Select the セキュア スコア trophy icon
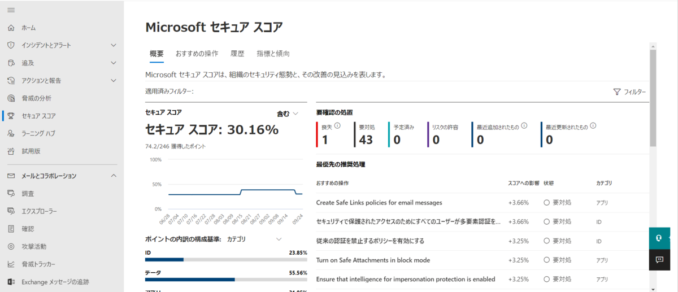 point(11,116)
